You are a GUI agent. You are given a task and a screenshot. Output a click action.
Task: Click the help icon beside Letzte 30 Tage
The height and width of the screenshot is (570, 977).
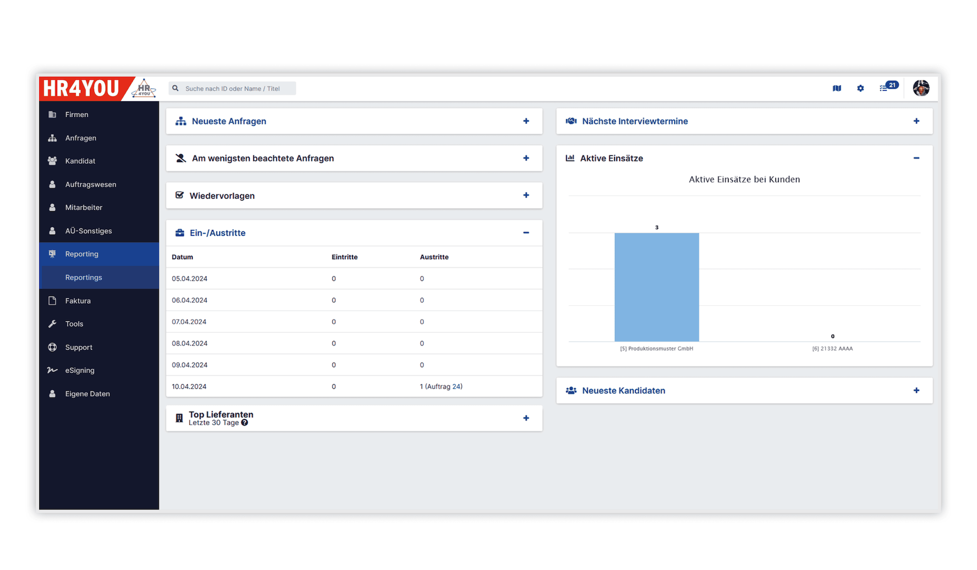tap(245, 423)
